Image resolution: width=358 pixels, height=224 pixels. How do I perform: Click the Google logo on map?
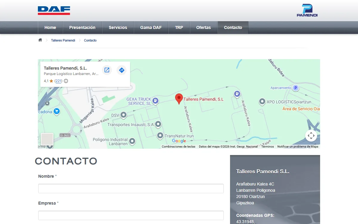pyautogui.click(x=179, y=141)
